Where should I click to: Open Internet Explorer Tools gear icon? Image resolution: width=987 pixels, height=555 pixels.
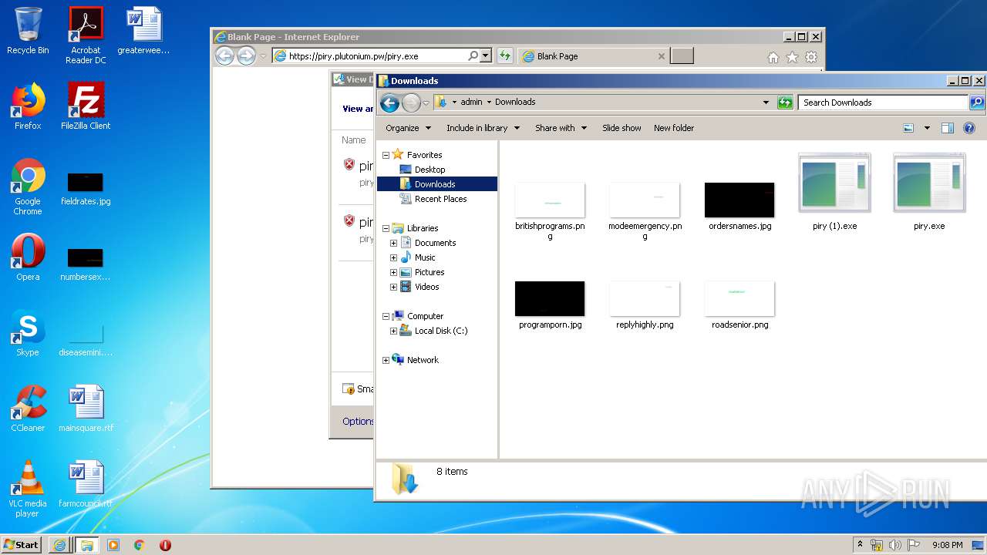pyautogui.click(x=811, y=57)
